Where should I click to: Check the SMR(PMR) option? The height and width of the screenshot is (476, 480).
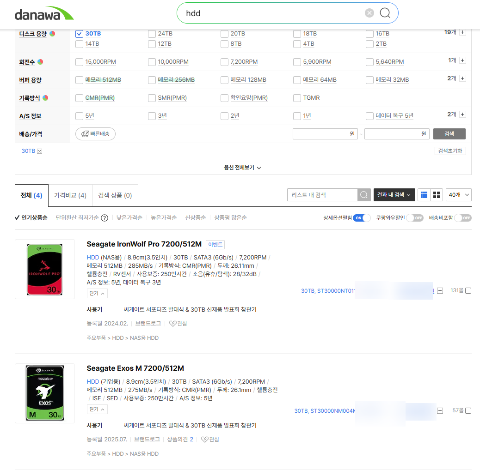[152, 98]
